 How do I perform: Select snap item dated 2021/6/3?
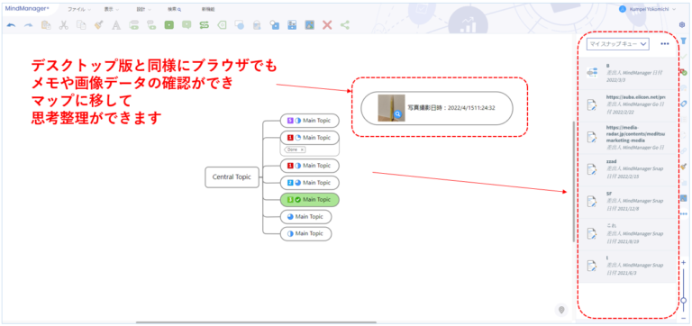[627, 267]
